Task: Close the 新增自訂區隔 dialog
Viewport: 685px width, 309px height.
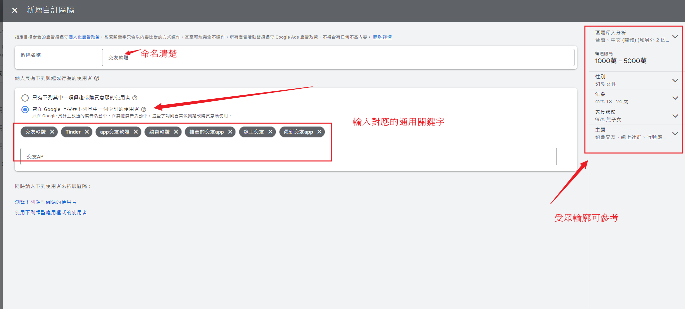Action: click(15, 10)
